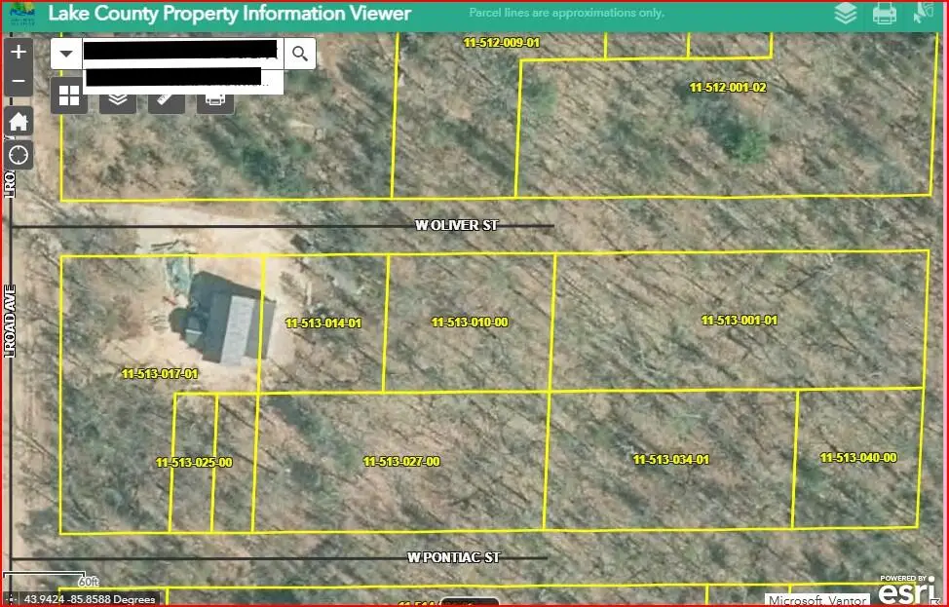The image size is (949, 607).
Task: Open the search source dropdown arrow
Action: tap(65, 54)
